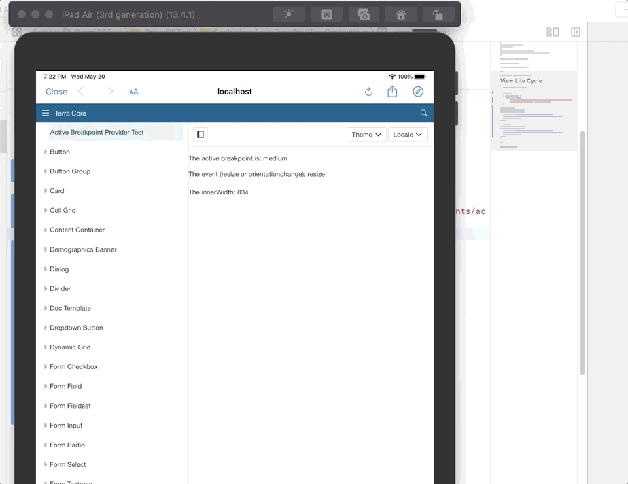628x484 pixels.
Task: Close the in-app browser
Action: point(56,92)
